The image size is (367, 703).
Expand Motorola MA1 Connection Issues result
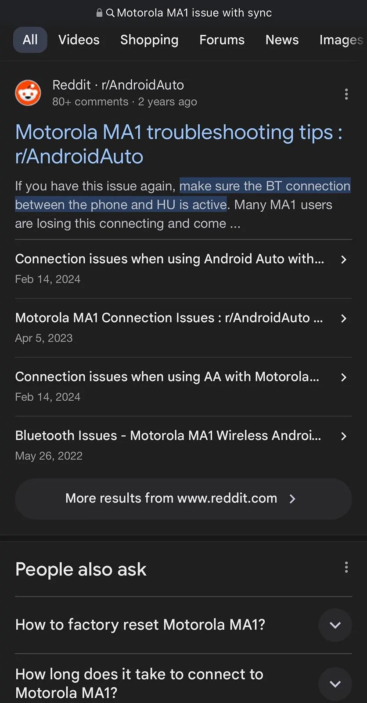[344, 319]
